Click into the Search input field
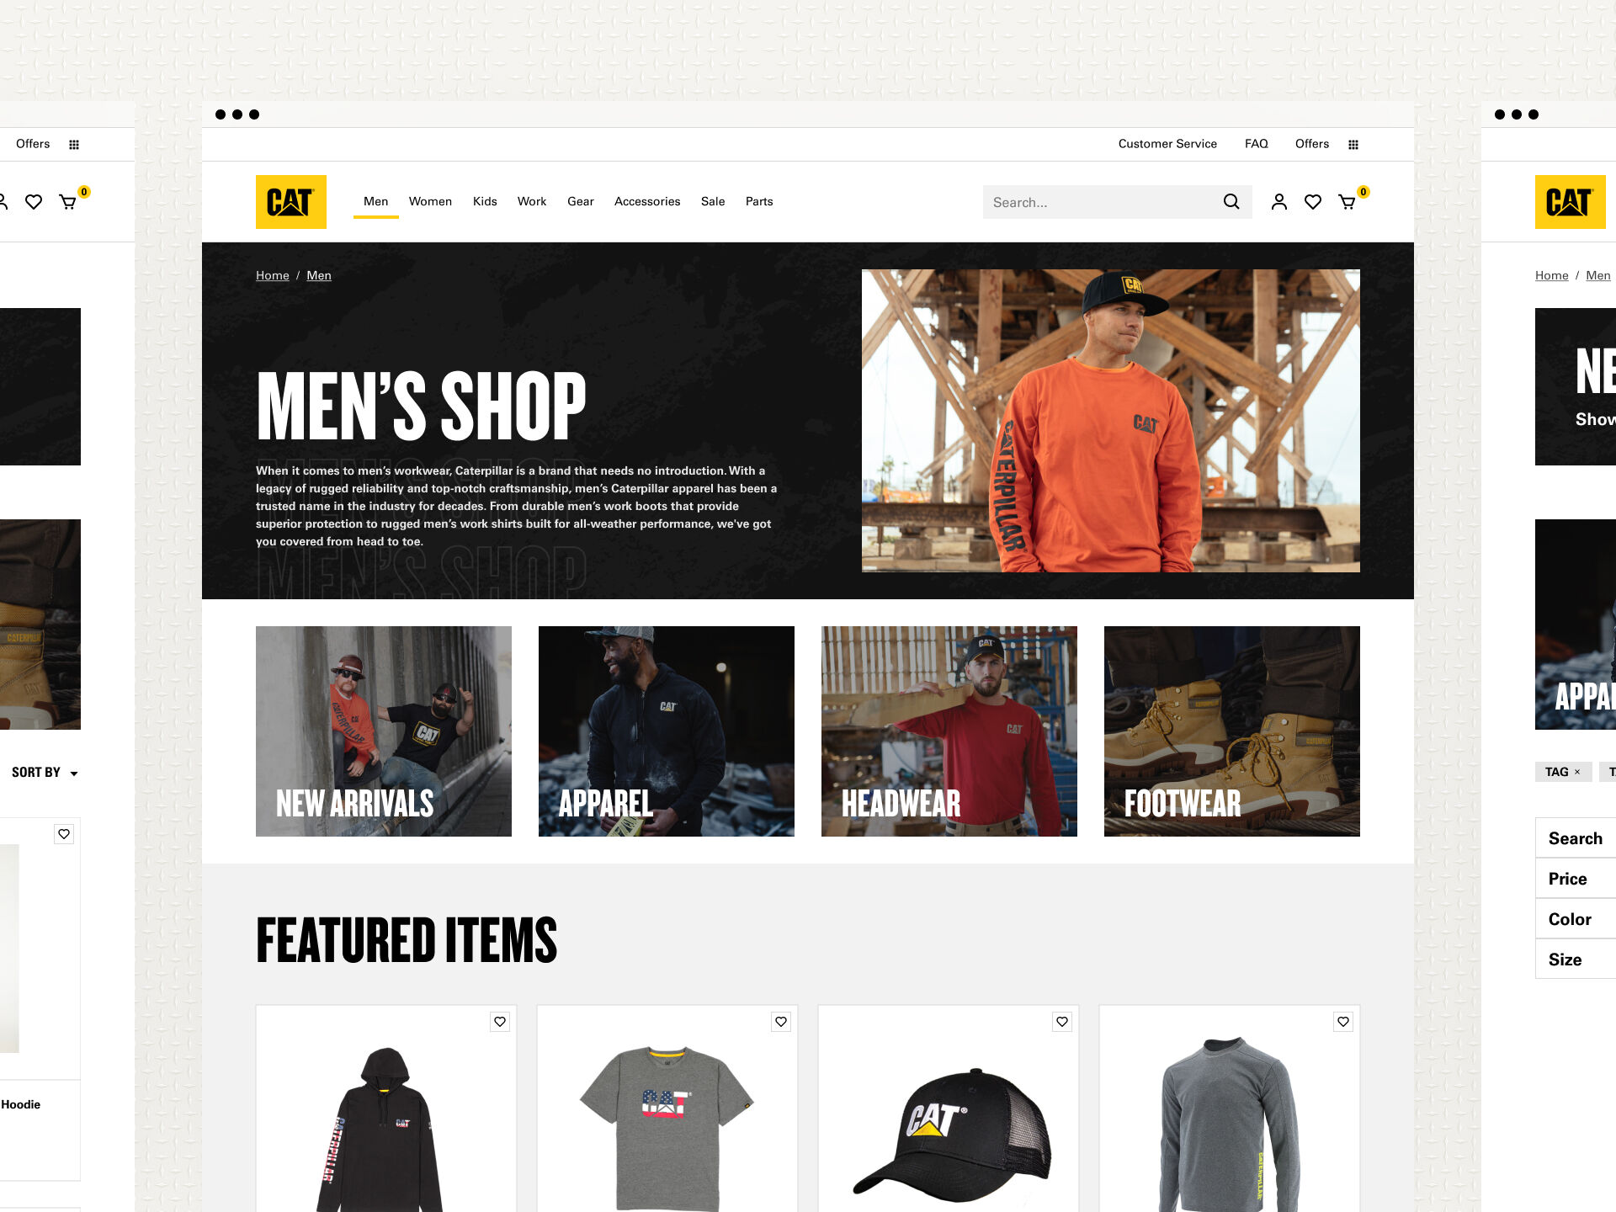The width and height of the screenshot is (1616, 1212). [x=1103, y=202]
